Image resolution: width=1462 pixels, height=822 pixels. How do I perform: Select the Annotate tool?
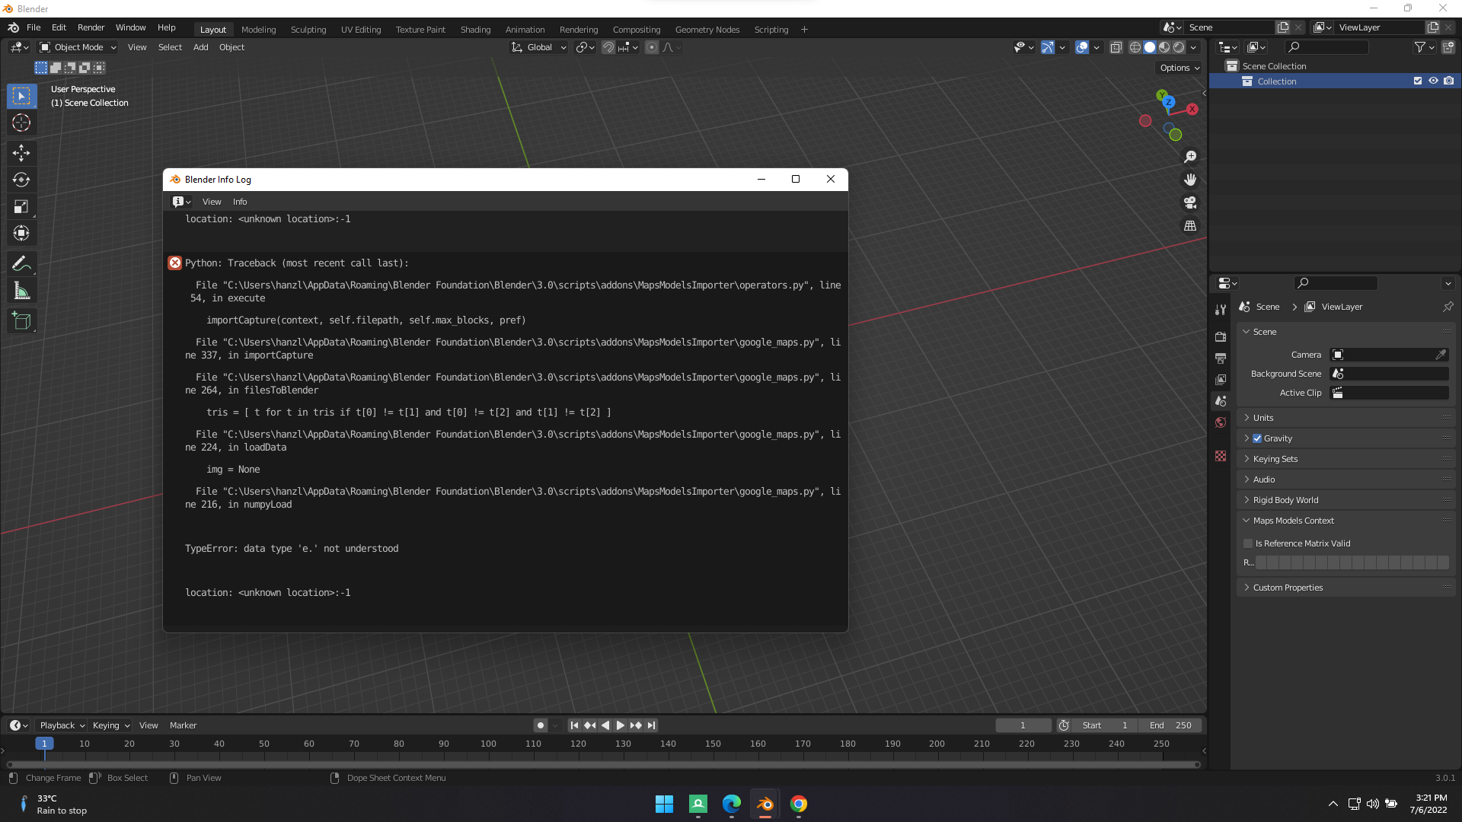tap(21, 263)
